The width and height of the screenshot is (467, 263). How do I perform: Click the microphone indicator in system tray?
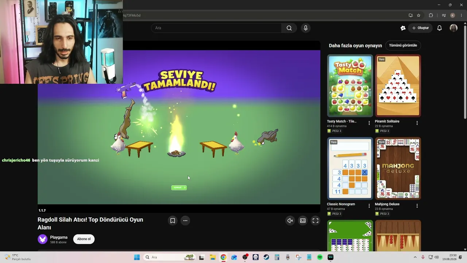[423, 258]
